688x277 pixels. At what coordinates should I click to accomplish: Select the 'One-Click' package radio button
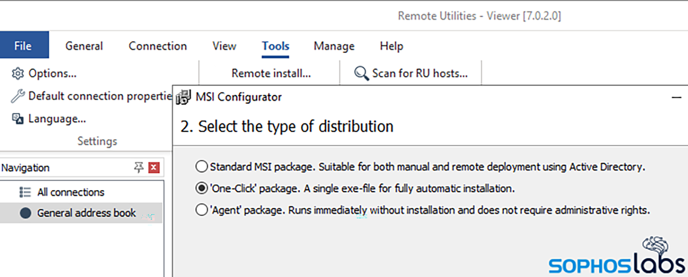pyautogui.click(x=201, y=189)
